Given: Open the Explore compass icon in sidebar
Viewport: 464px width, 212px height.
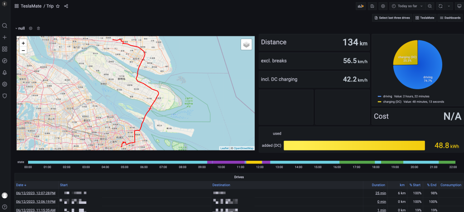Looking at the screenshot, I should coord(5,61).
